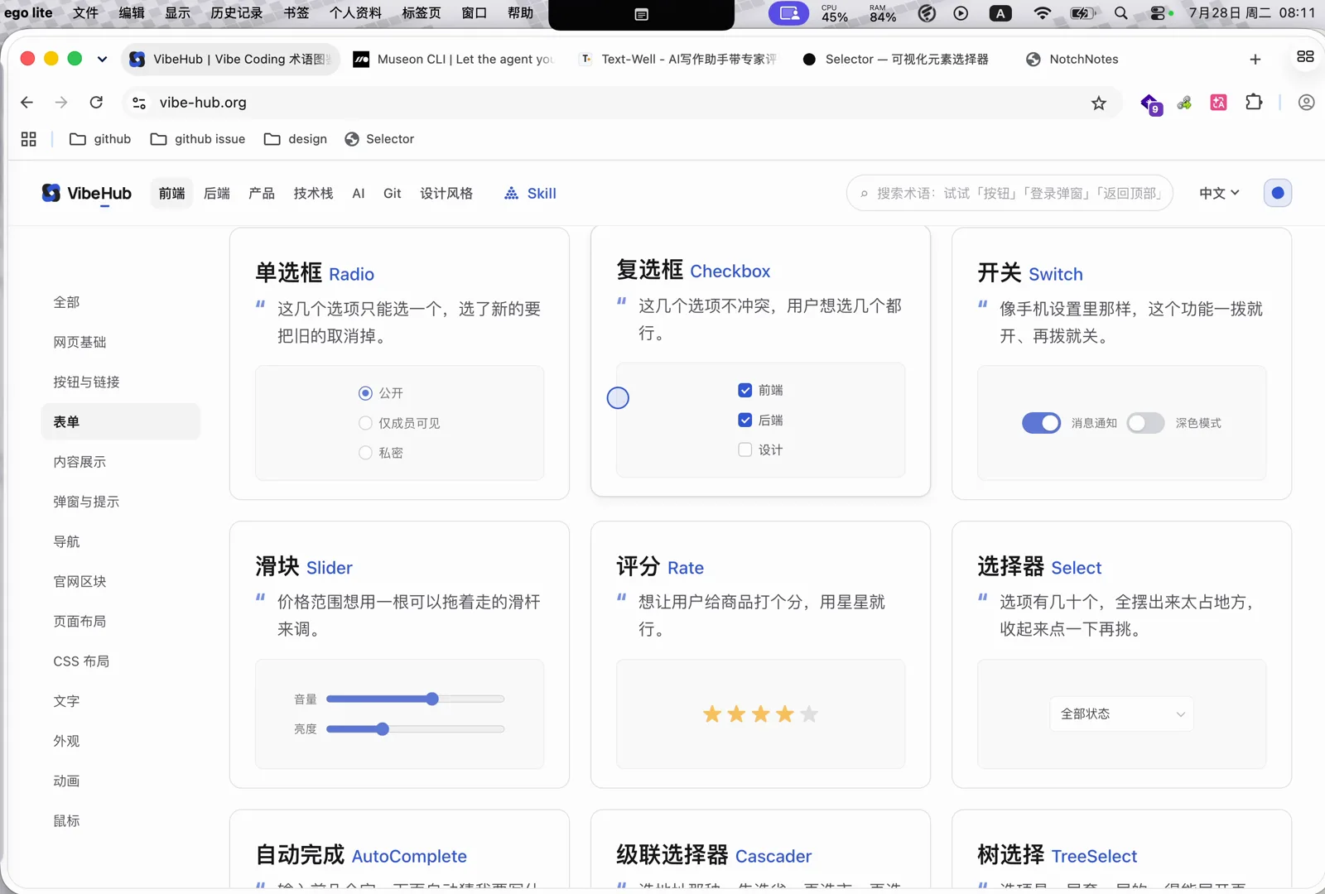Turn on the 深色模式 switch
This screenshot has width=1325, height=894.
[1146, 423]
